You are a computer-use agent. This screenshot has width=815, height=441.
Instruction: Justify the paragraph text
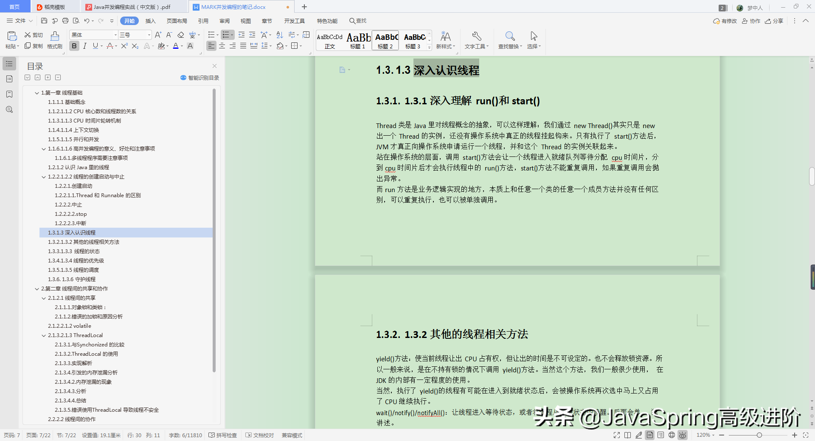click(243, 46)
